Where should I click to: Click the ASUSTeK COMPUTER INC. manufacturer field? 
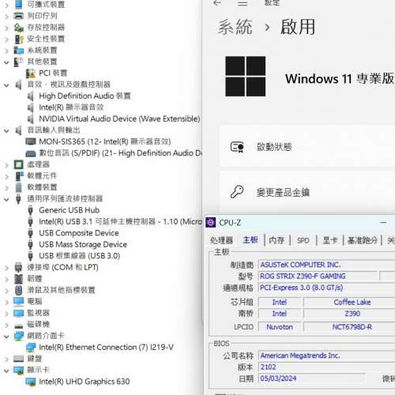tap(326, 265)
